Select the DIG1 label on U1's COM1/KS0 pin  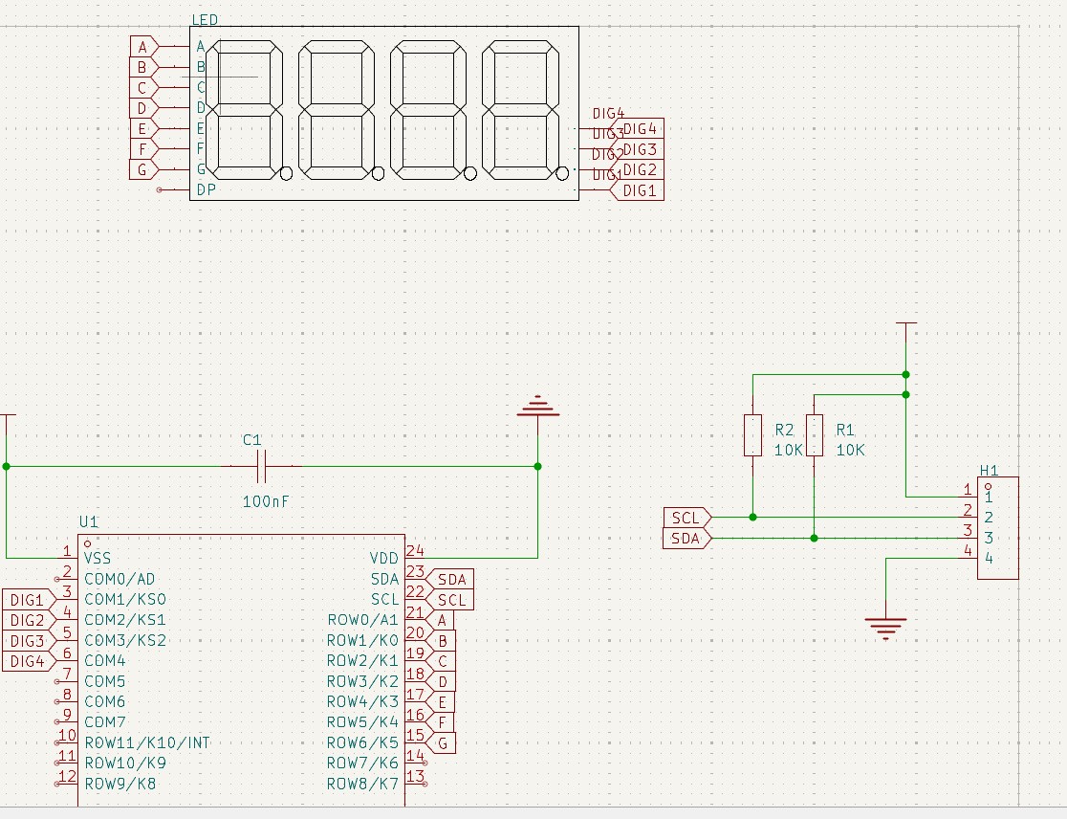pos(27,600)
